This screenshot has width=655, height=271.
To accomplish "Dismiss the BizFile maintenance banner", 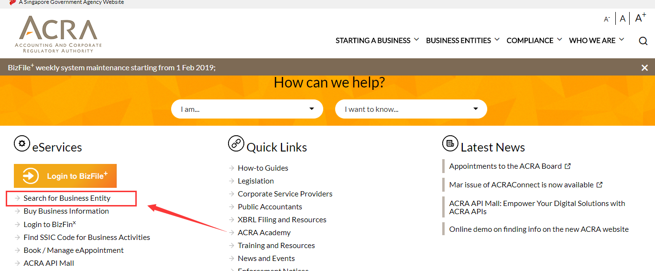I will pyautogui.click(x=644, y=68).
